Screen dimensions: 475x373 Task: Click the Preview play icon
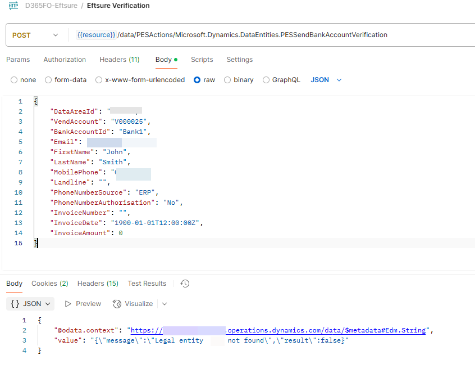pyautogui.click(x=68, y=304)
